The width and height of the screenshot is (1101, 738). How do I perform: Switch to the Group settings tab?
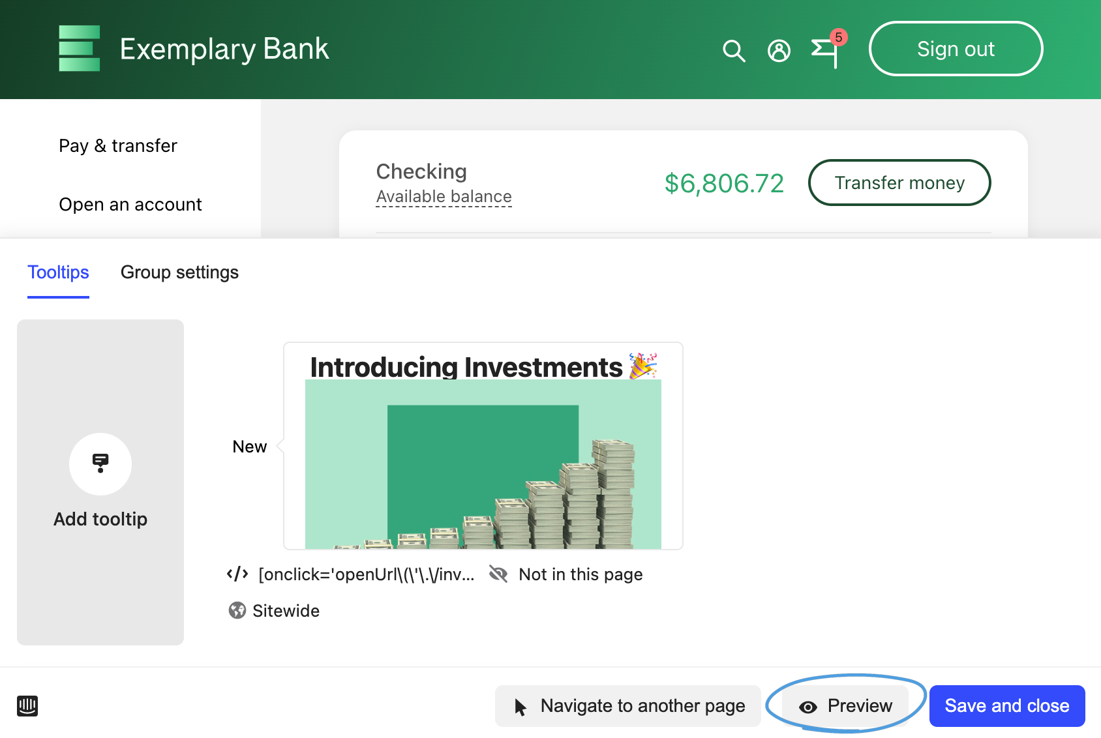click(179, 273)
